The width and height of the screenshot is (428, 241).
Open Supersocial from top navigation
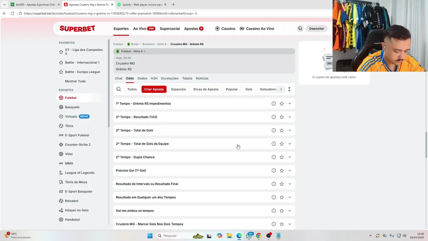[170, 28]
